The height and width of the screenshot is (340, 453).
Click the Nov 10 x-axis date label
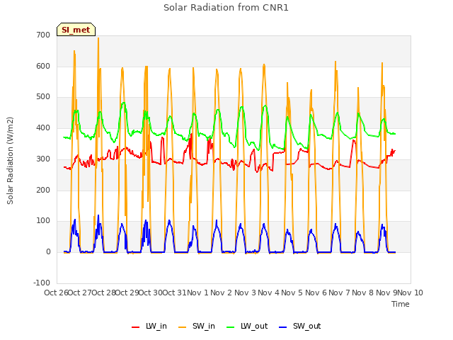coord(411,293)
